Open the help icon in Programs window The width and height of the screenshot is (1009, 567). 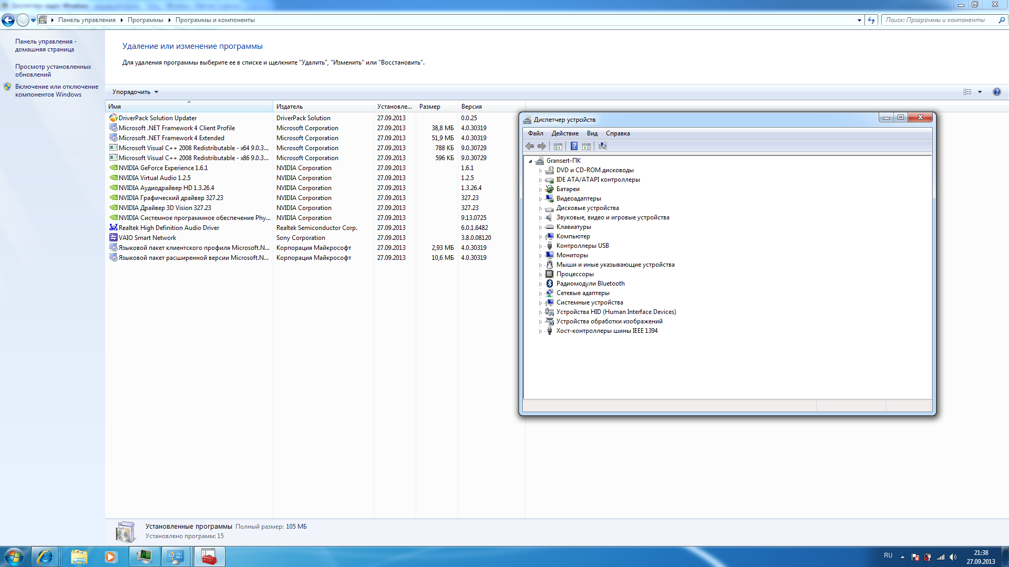coord(996,92)
